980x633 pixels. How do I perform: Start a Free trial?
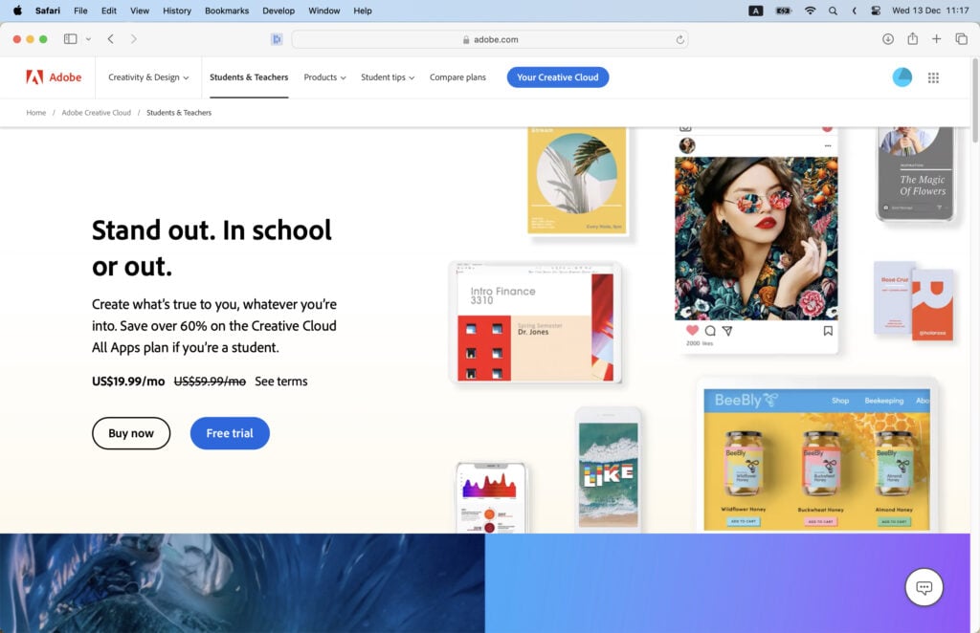pos(229,433)
